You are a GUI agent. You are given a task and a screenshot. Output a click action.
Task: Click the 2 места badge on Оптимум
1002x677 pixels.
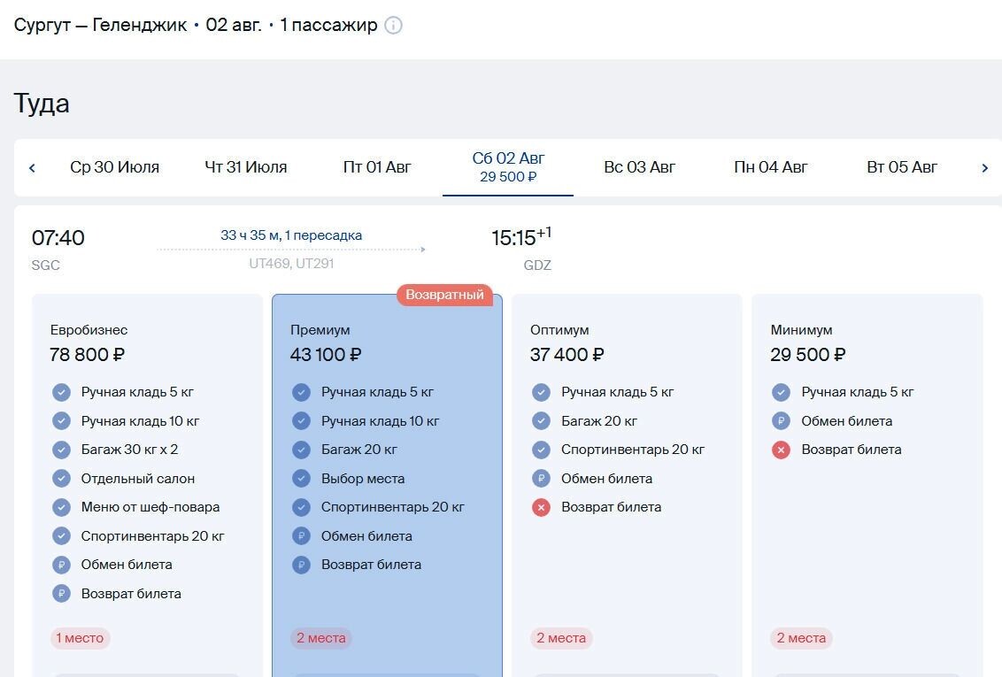(560, 637)
